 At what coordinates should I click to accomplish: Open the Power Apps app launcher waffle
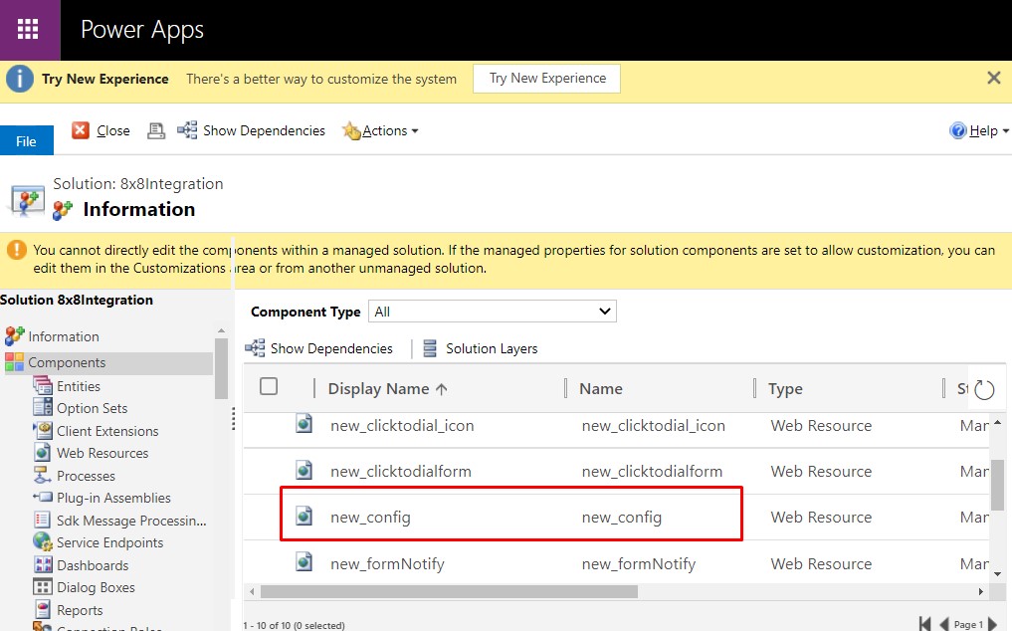tap(28, 29)
